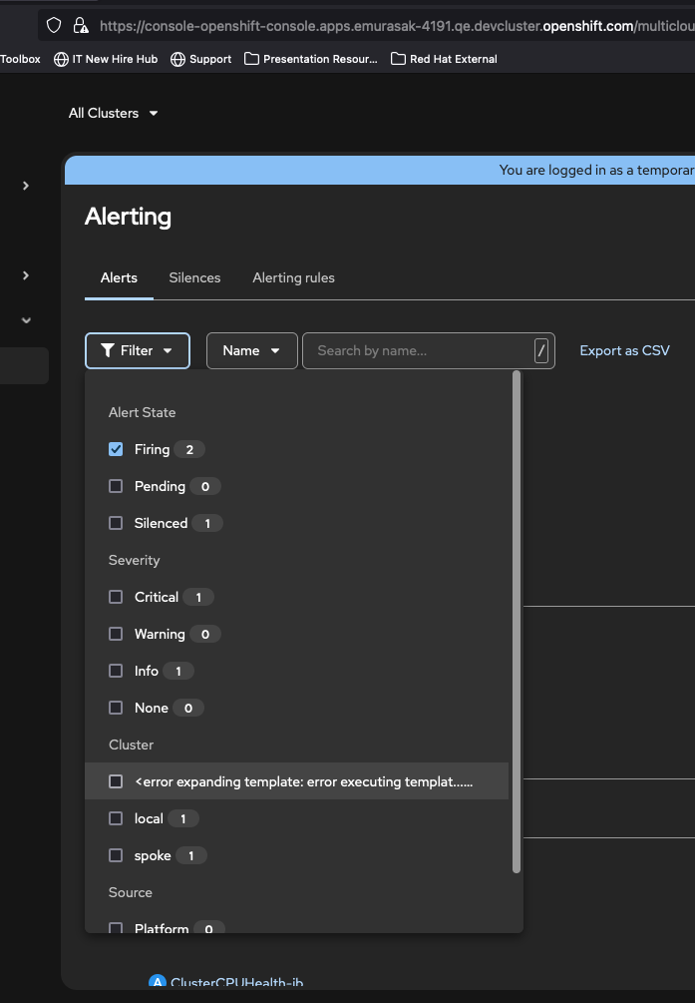The image size is (695, 1003).
Task: Uncheck the Firing alert state checkbox
Action: coord(116,449)
